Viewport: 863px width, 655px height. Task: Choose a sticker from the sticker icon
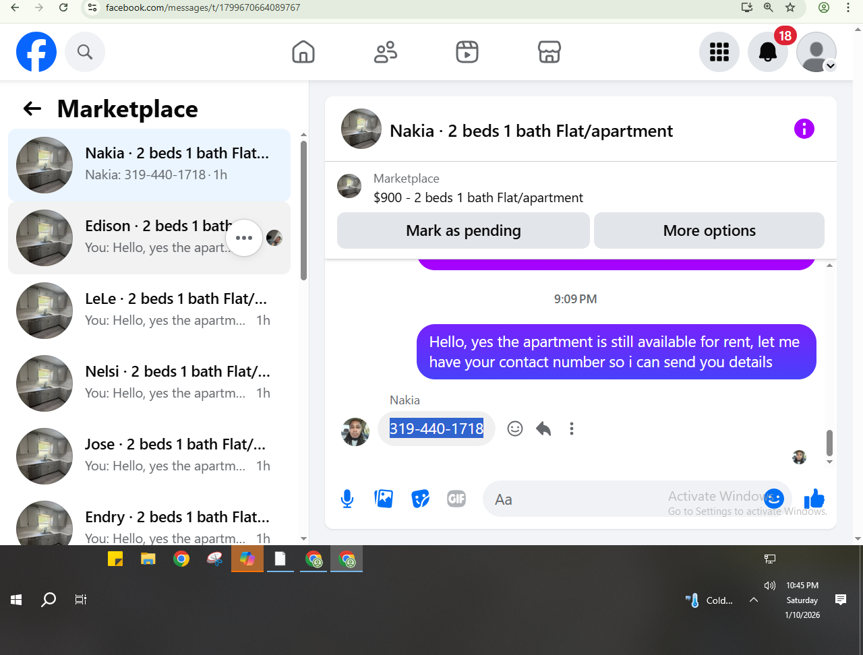pos(421,499)
